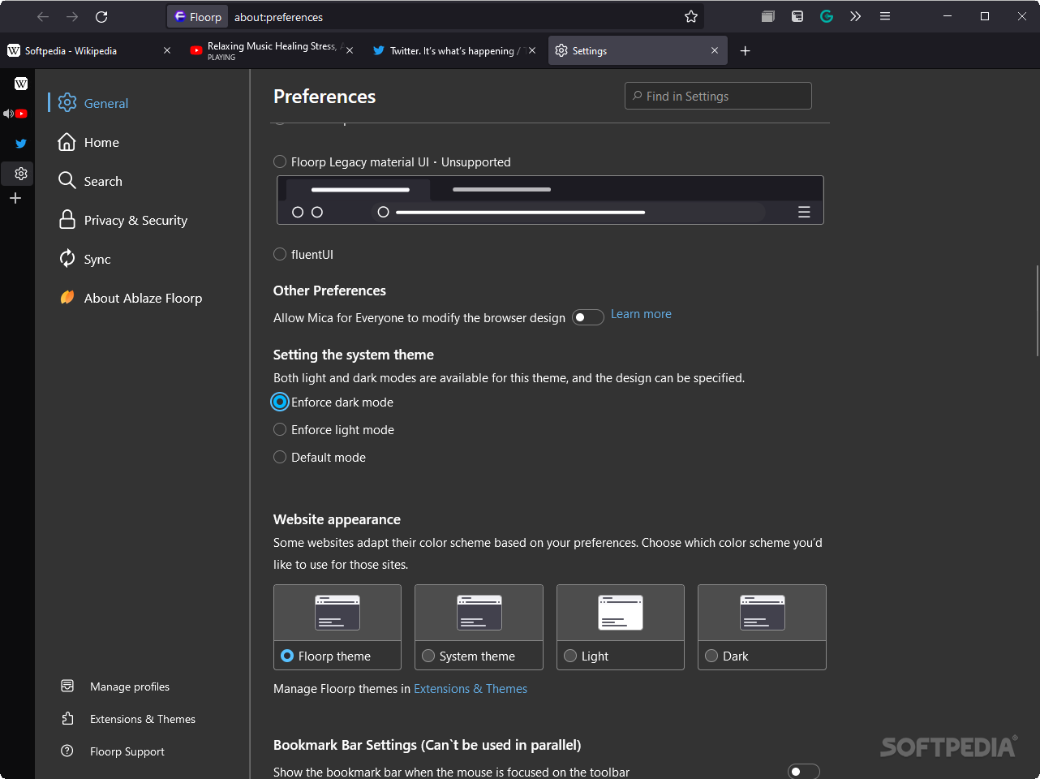
Task: Close the Softpedia - Wikipedia tab
Action: (167, 50)
